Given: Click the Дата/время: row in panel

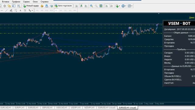Looking at the screenshot, I should 179,29.
